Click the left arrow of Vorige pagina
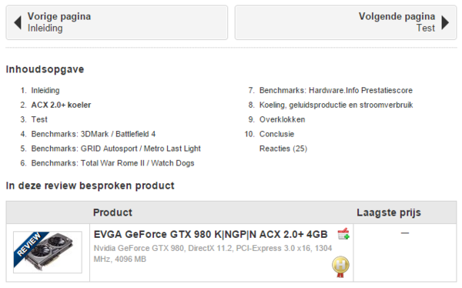 (x=18, y=22)
